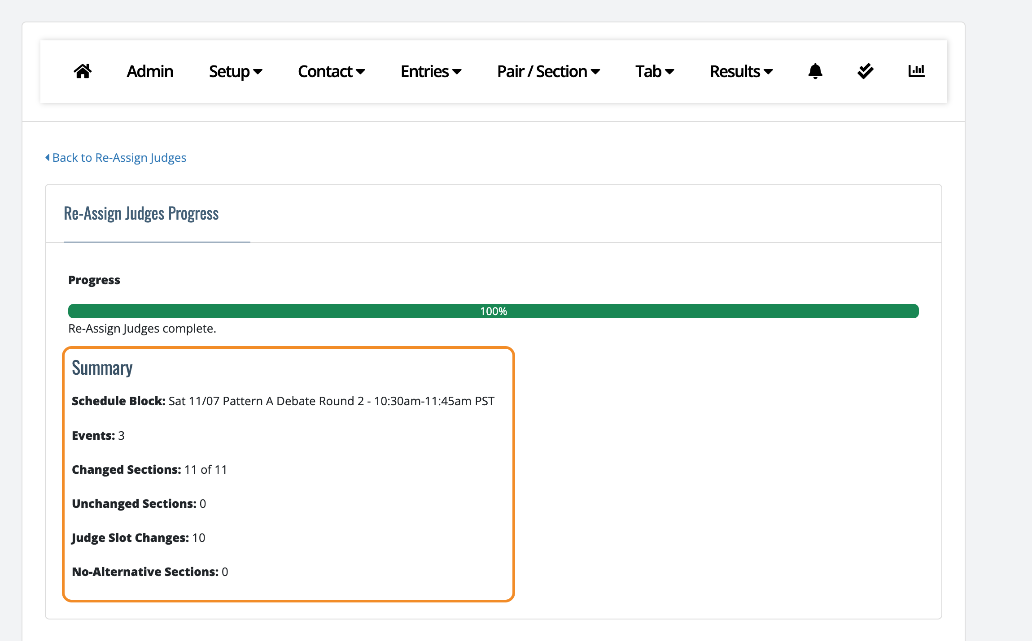Expand the Pair / Section dropdown
The image size is (1032, 641).
pyautogui.click(x=548, y=71)
